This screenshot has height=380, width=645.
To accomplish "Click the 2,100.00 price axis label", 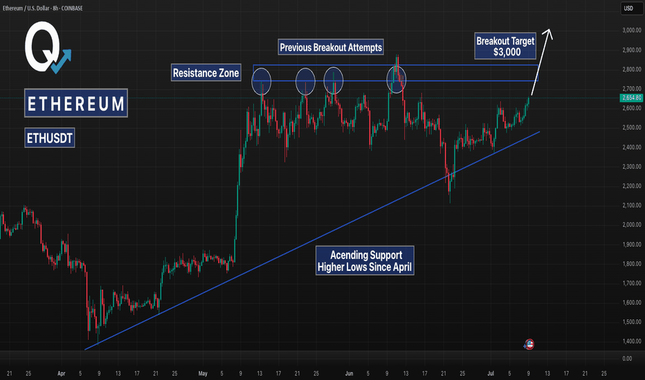I will [631, 205].
